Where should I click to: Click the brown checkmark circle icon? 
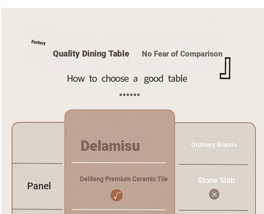tap(117, 195)
